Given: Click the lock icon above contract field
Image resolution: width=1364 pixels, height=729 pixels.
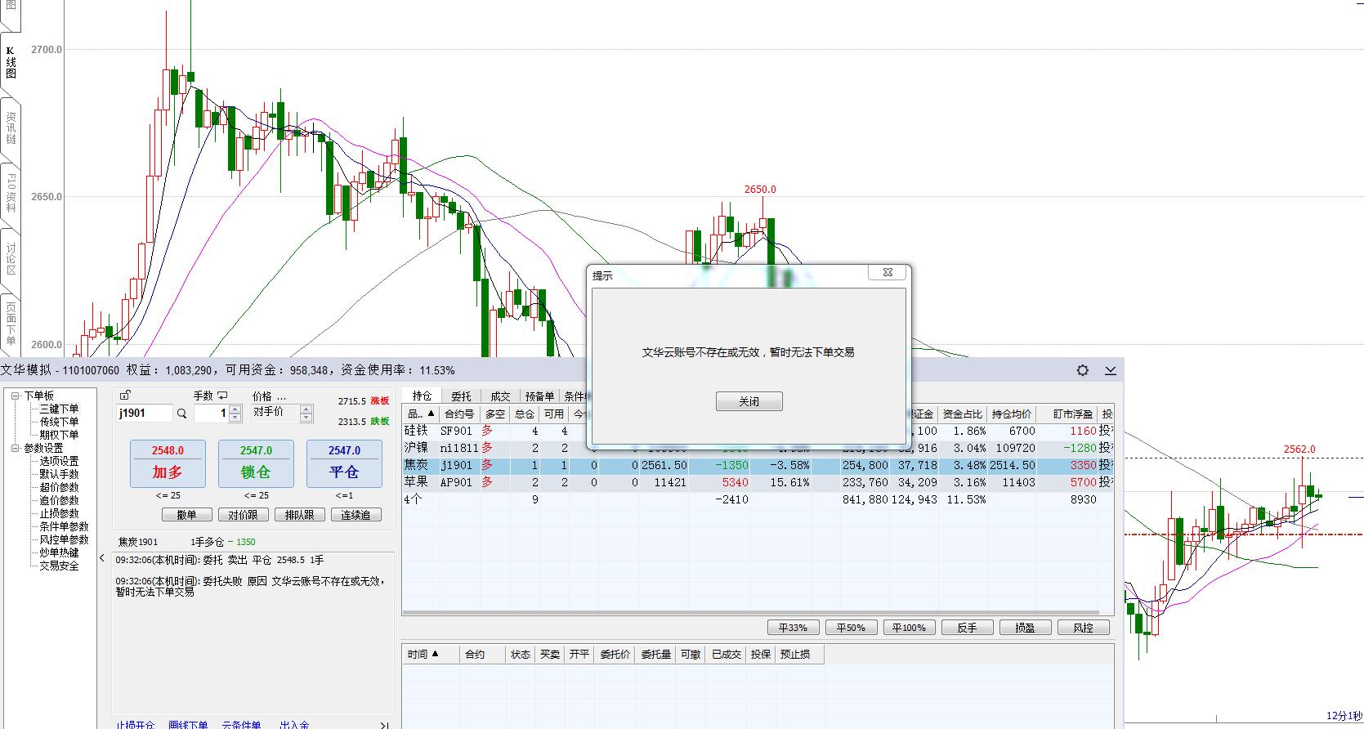Looking at the screenshot, I should click(125, 396).
